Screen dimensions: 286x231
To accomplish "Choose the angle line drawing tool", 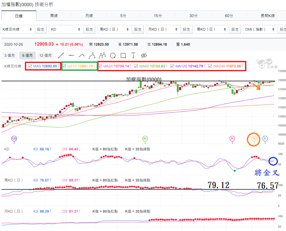I will click(81, 55).
